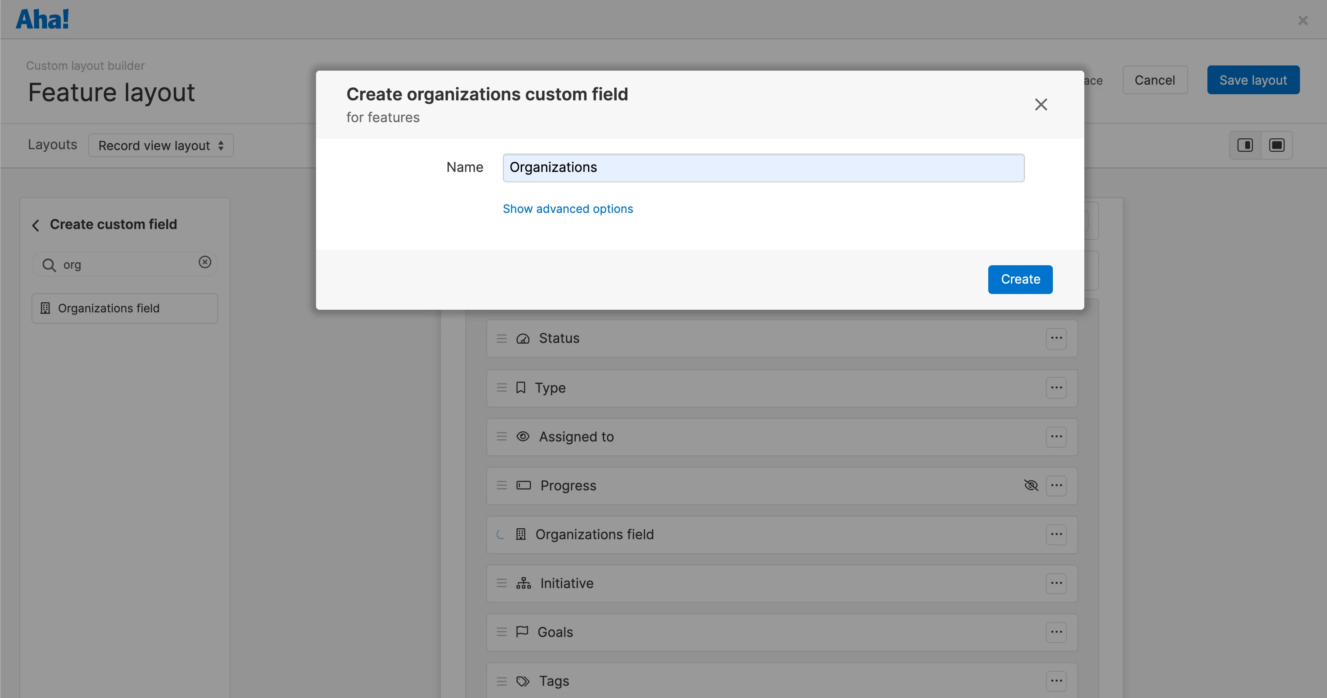Switch to the side panel view icon
Screen dimensions: 1327x698
1244,145
